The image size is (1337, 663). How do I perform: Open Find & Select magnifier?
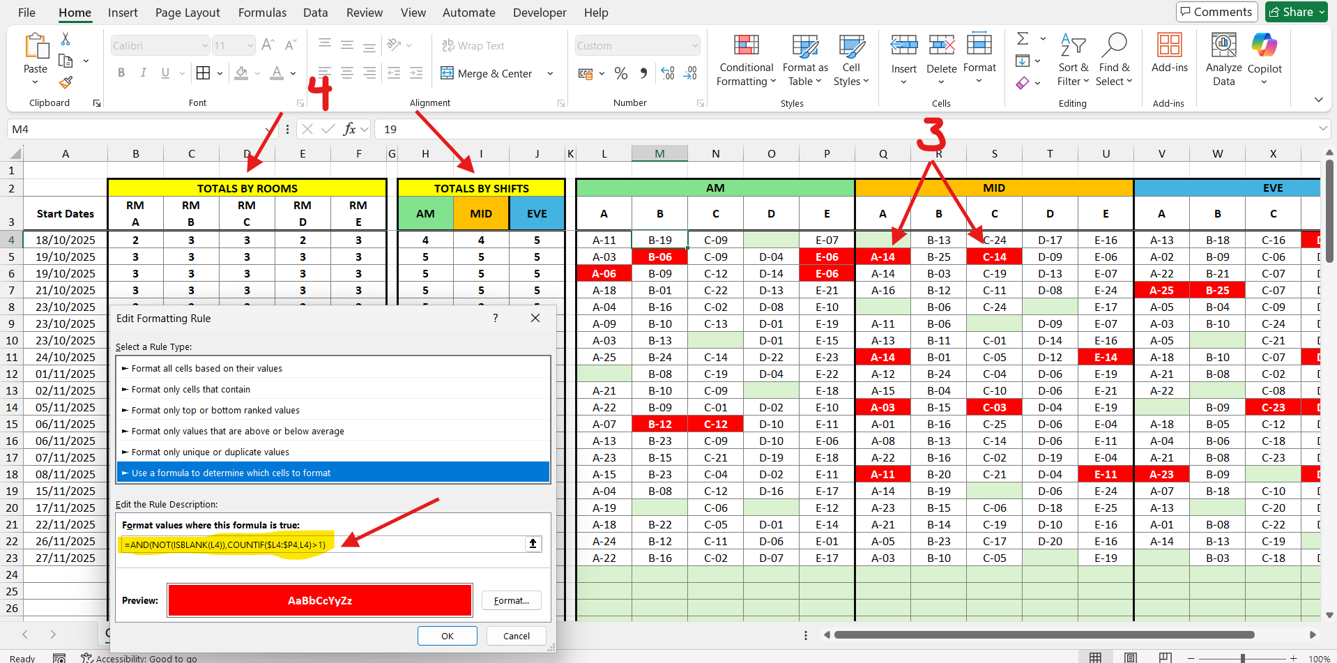1114,61
